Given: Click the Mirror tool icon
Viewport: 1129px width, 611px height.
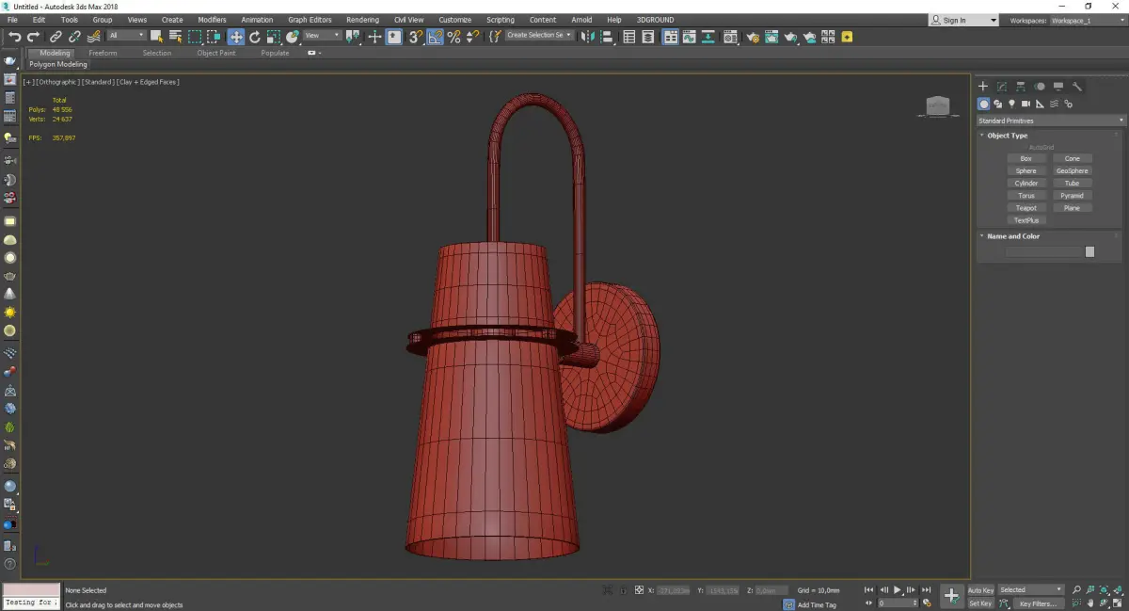Looking at the screenshot, I should pos(587,37).
